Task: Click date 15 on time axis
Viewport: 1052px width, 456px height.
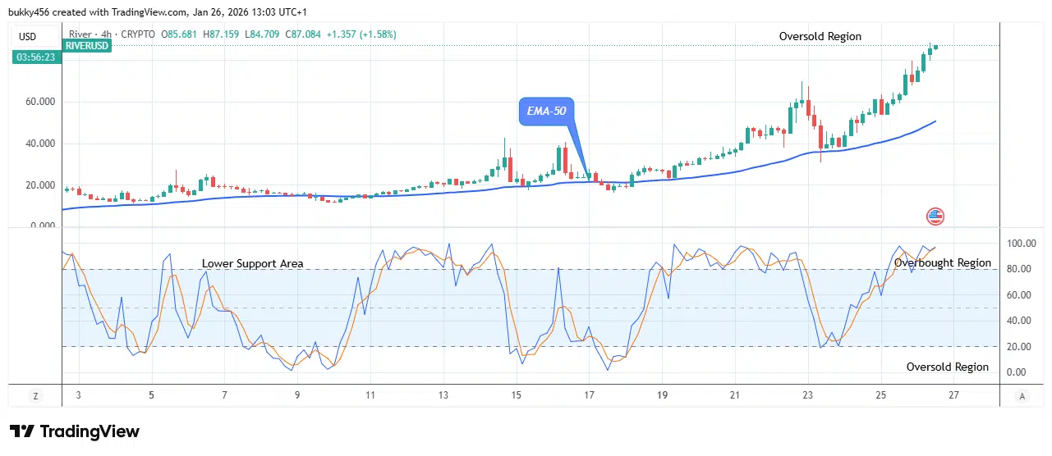Action: [516, 395]
